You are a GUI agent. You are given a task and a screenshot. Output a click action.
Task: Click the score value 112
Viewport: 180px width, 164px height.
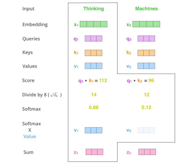(x=103, y=80)
